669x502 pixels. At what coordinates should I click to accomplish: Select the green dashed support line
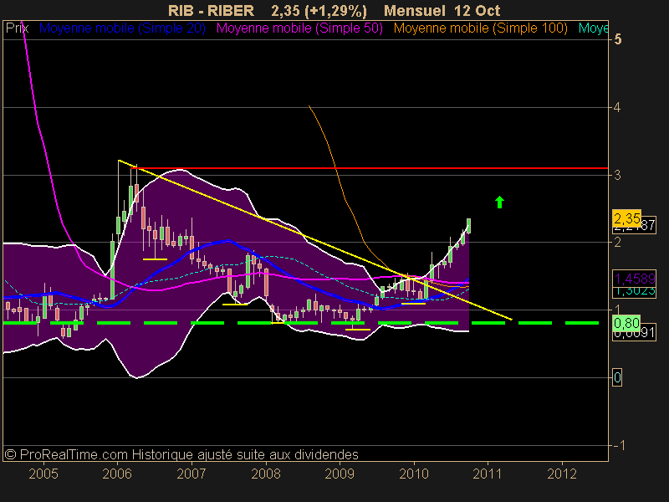pyautogui.click(x=301, y=323)
